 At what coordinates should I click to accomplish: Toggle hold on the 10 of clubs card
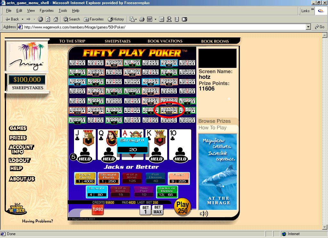coord(180,145)
